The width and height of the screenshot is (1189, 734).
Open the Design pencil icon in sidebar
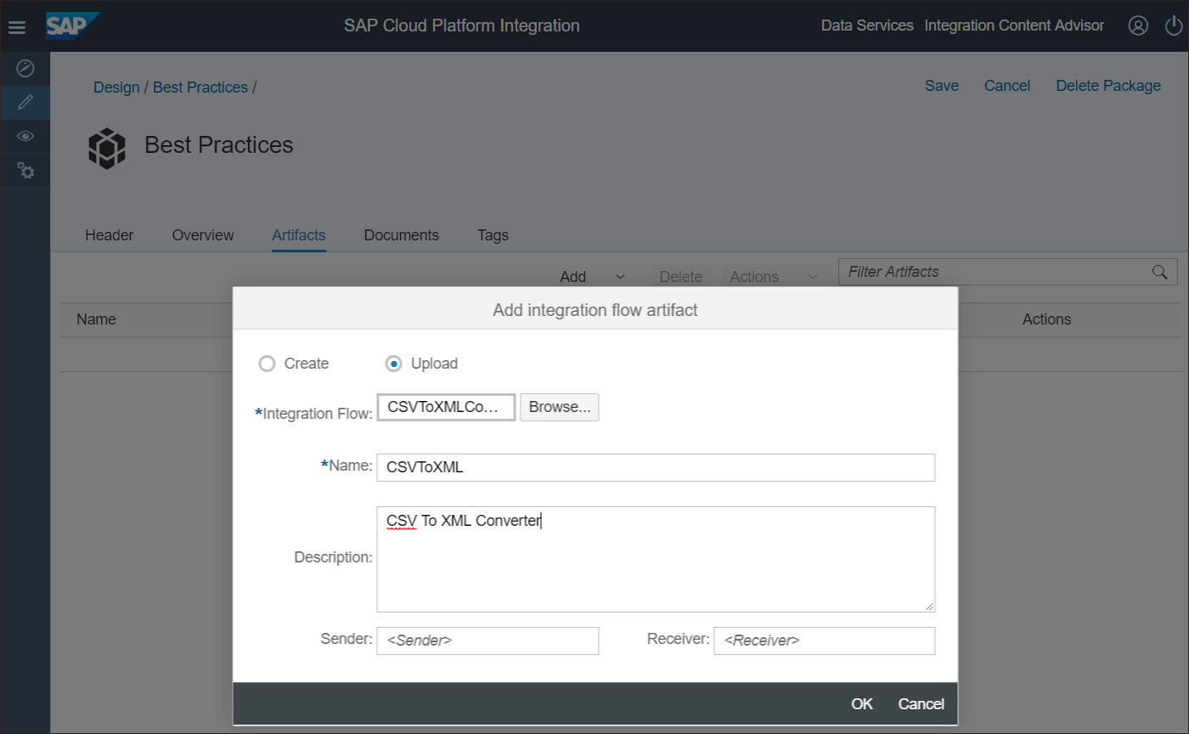(x=25, y=102)
